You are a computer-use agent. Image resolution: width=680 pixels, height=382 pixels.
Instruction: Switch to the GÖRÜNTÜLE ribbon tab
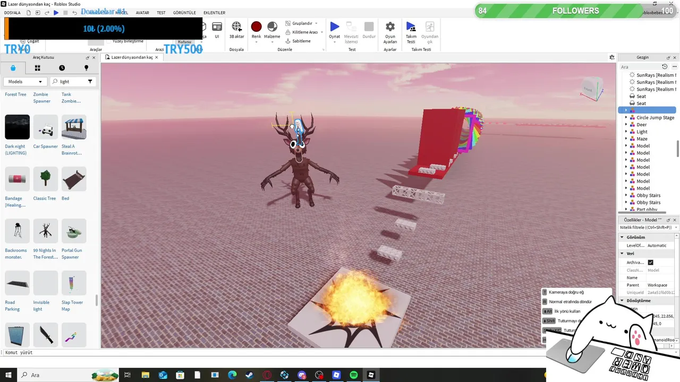pos(184,13)
